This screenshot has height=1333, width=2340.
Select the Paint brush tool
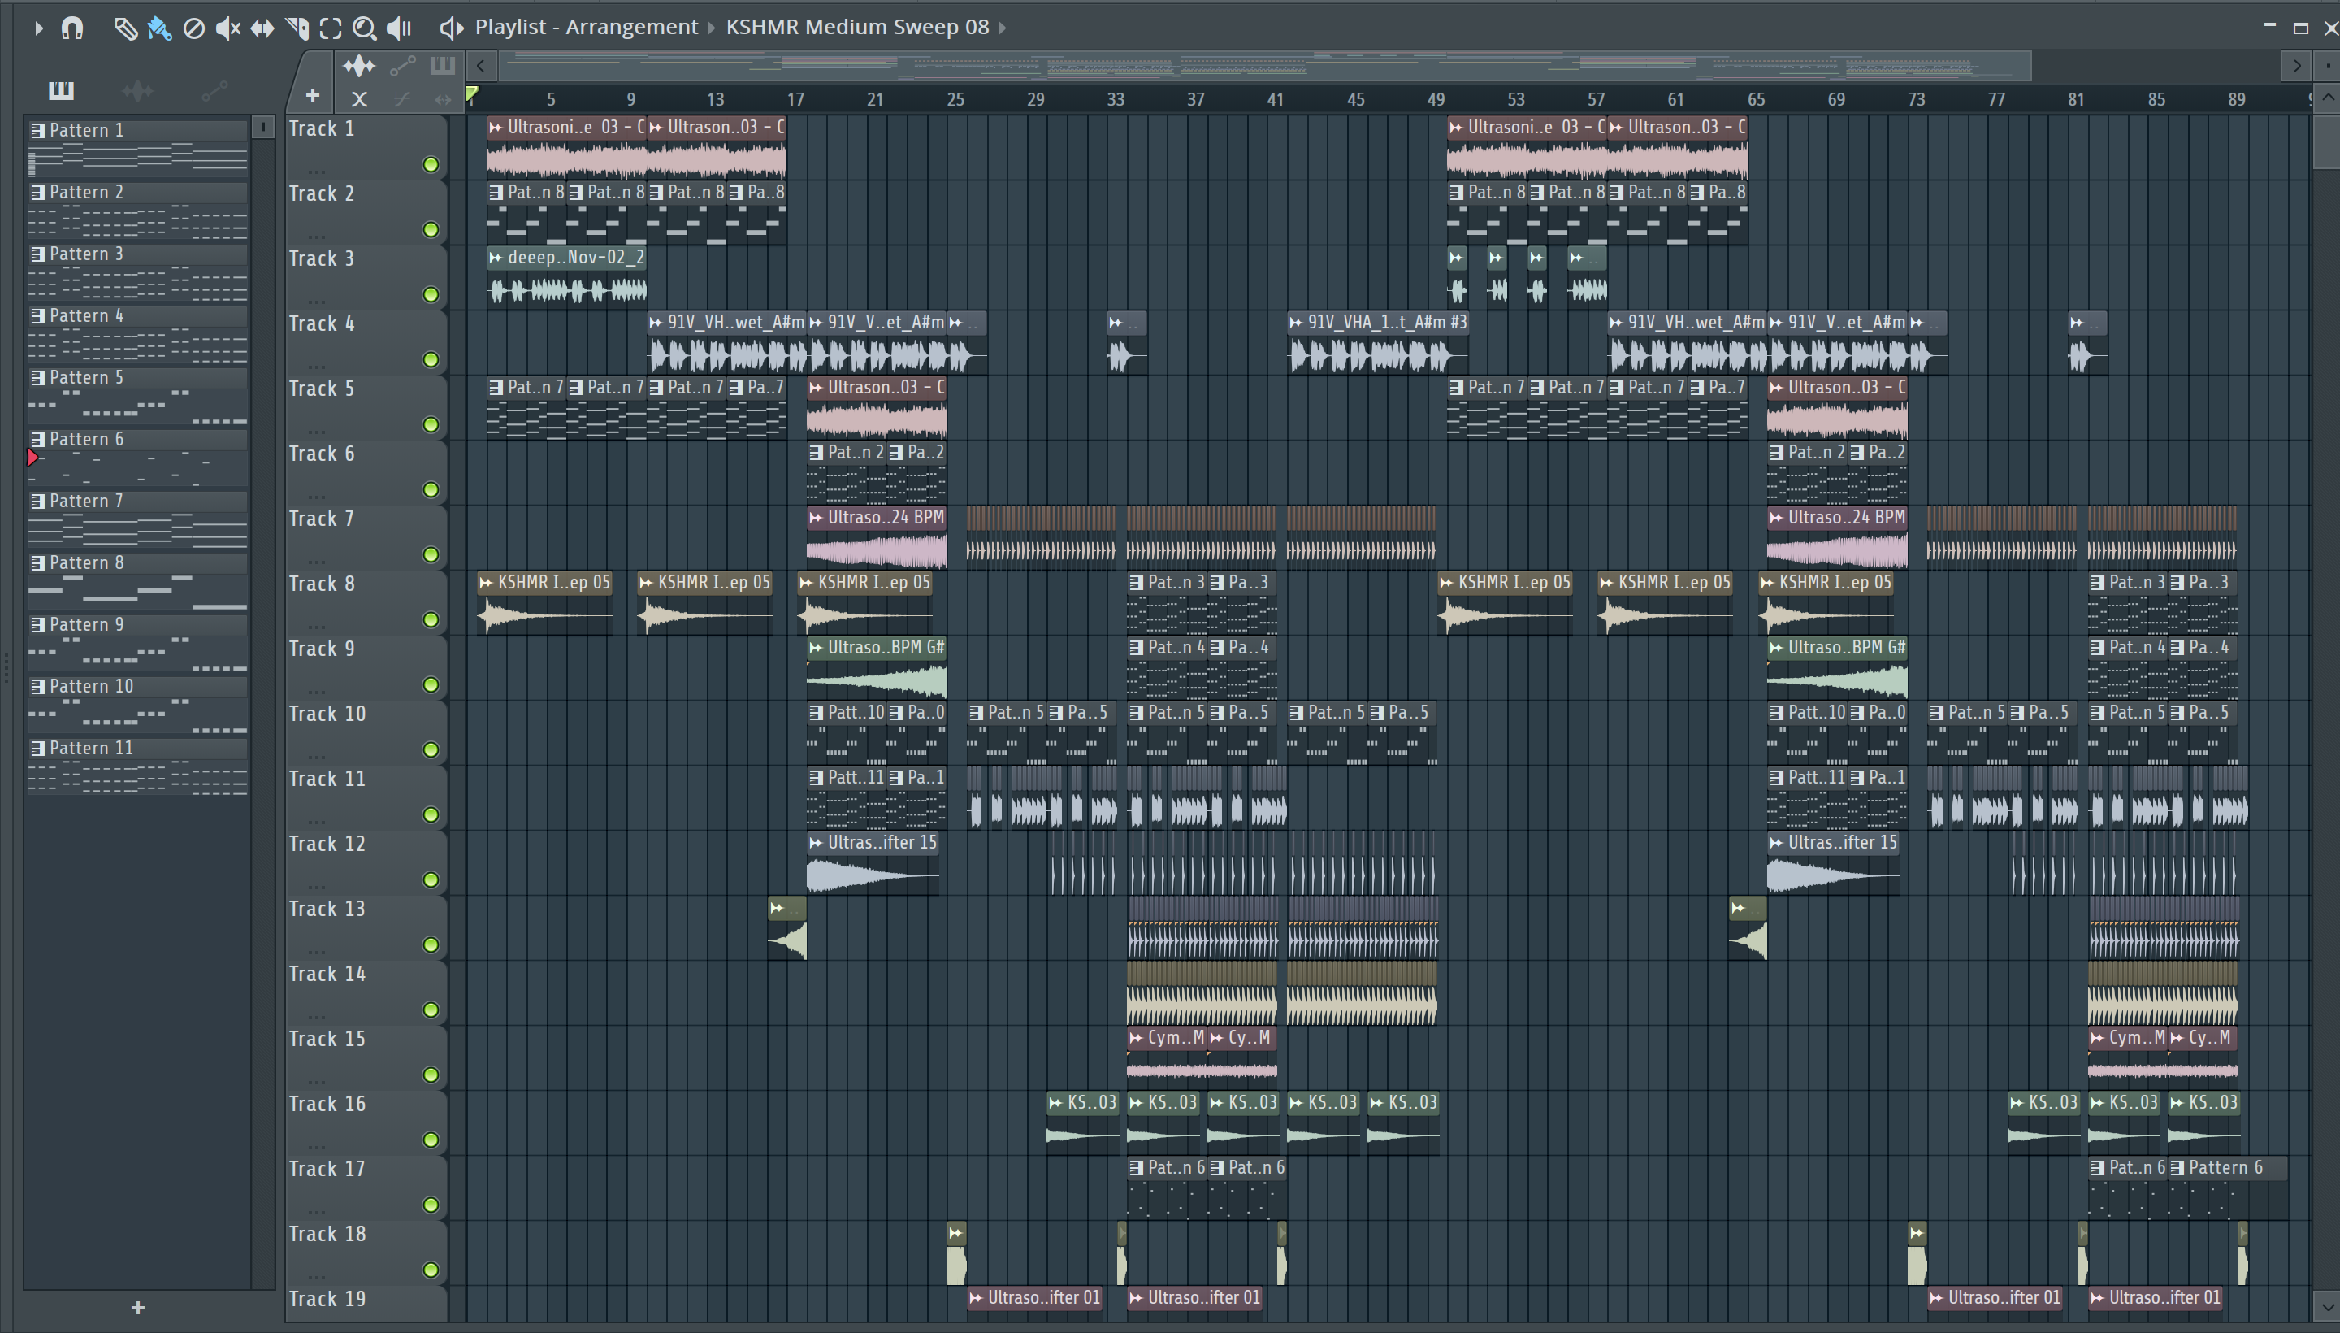point(159,28)
